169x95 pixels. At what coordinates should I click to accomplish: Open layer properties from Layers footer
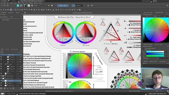pyautogui.click(x=13, y=88)
